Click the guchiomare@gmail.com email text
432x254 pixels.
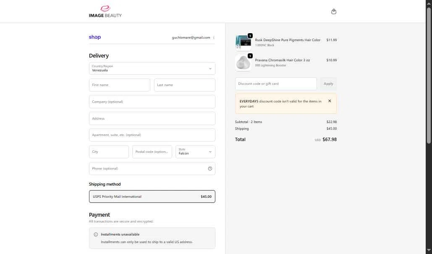click(191, 37)
